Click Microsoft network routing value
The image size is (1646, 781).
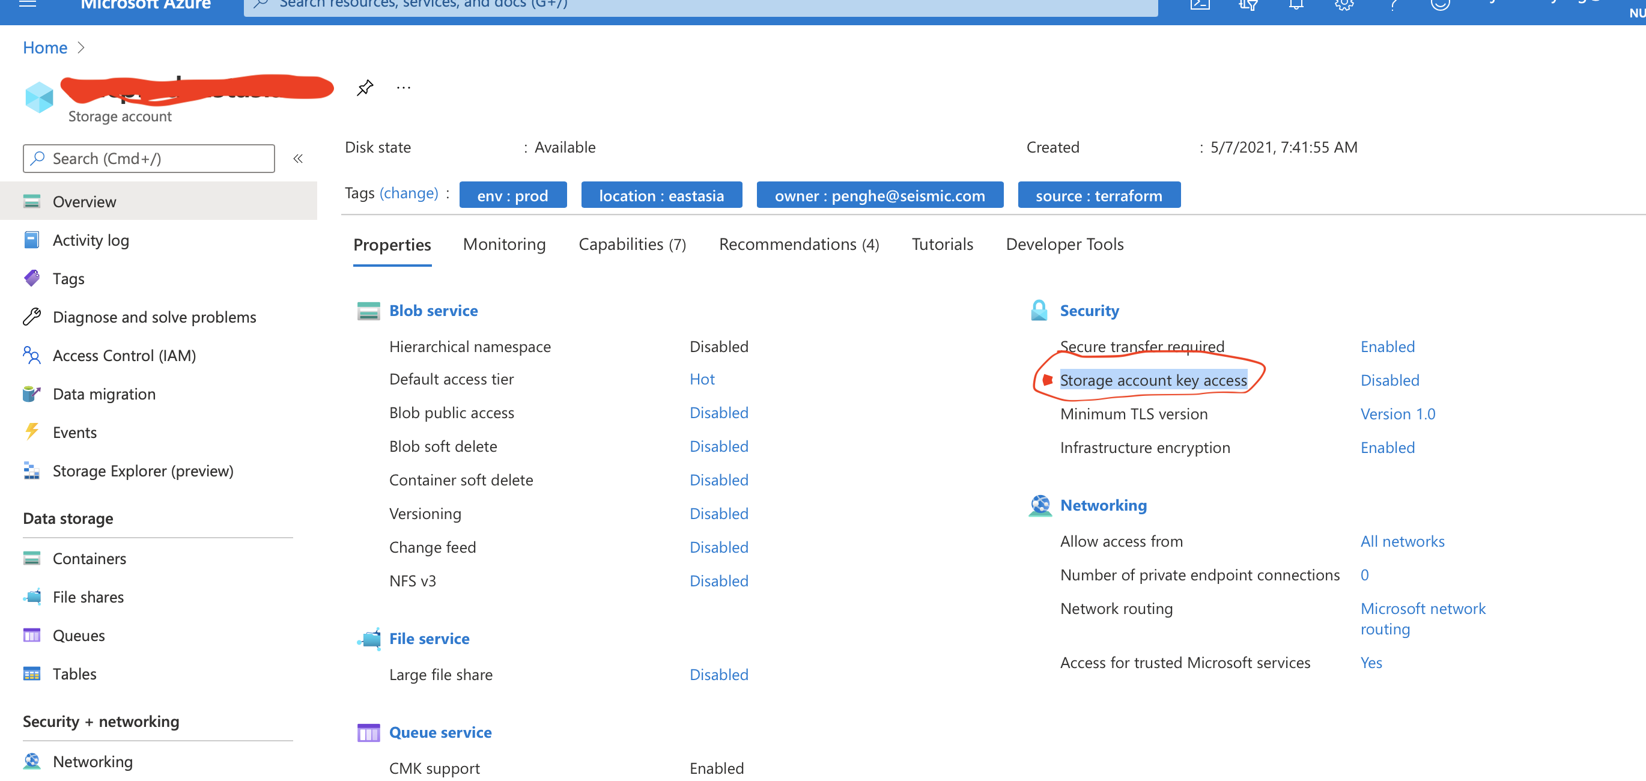click(1423, 619)
